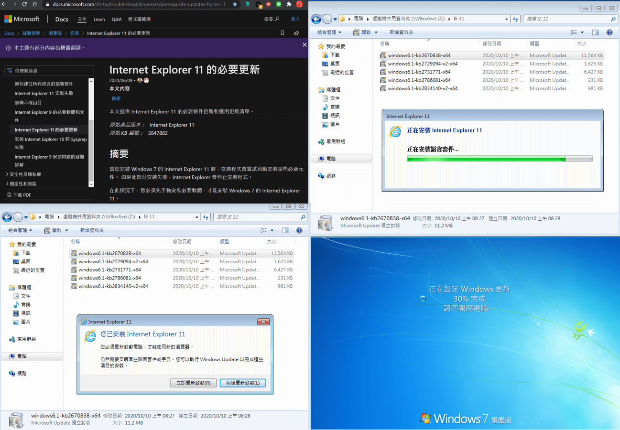
Task: Open the LINE browser extension
Action: [x=279, y=4]
